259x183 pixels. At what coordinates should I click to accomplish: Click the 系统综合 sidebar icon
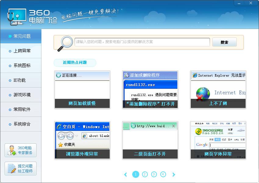pos(20,124)
